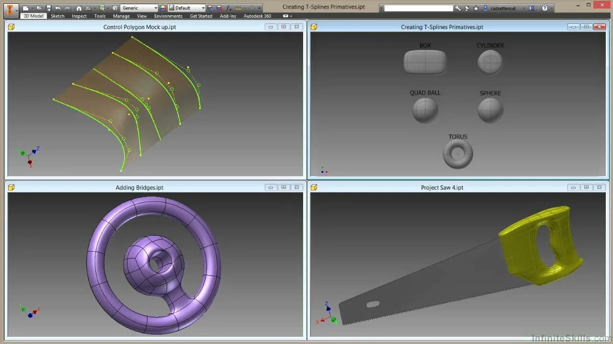
Task: Click the part icon in Control Polygon Mock up window
Action: tap(11, 27)
